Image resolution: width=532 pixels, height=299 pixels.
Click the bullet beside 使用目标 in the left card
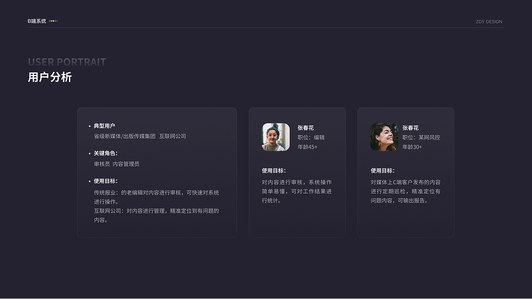point(89,181)
